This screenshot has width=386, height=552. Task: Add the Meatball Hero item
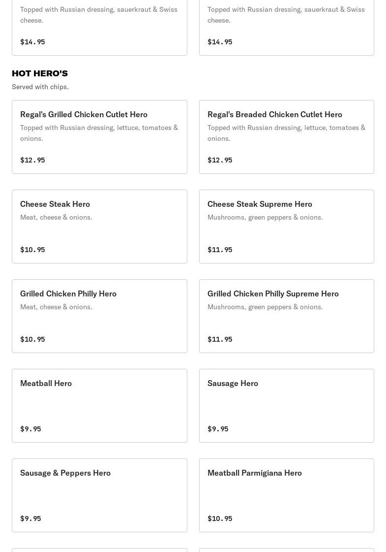99,406
